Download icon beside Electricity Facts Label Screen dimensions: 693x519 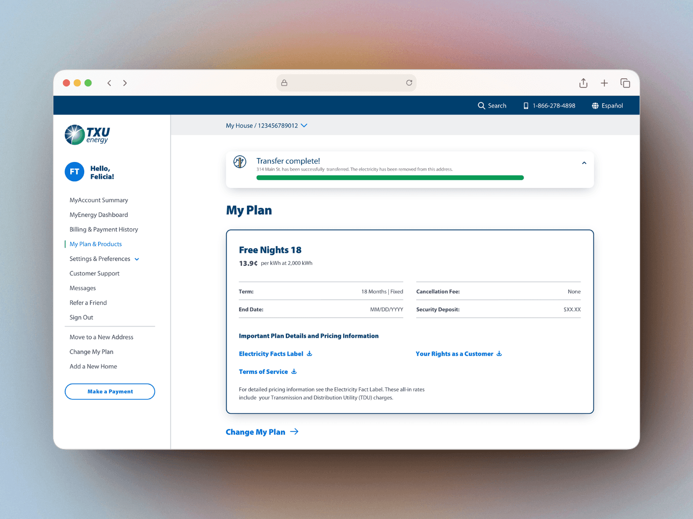[x=309, y=354]
